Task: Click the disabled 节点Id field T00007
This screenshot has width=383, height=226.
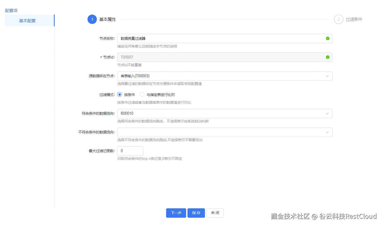Action: click(x=225, y=57)
